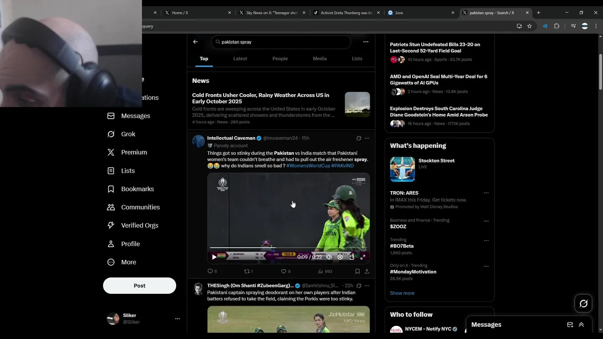Open Sliker account switcher menu
Image resolution: width=603 pixels, height=339 pixels.
tap(144, 319)
